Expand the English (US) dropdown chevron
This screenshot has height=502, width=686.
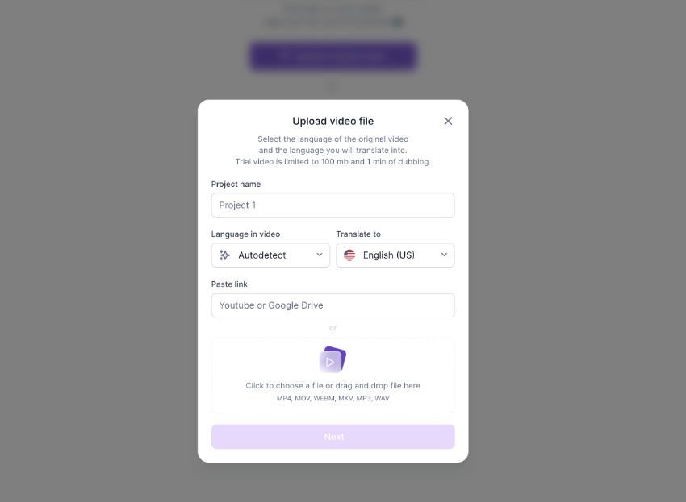click(x=444, y=255)
